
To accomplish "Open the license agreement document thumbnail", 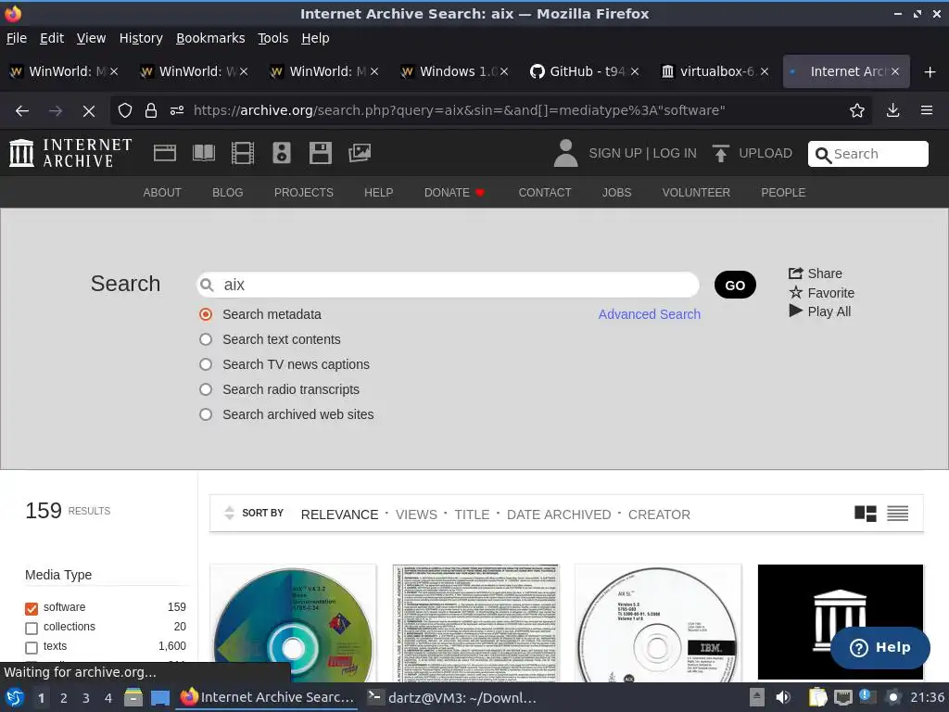I will coord(475,624).
